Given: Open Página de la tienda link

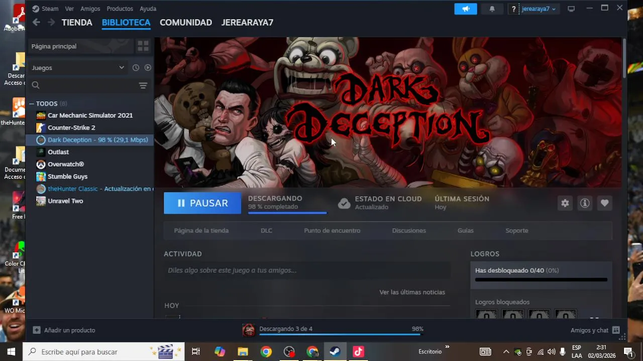Looking at the screenshot, I should click(x=201, y=231).
